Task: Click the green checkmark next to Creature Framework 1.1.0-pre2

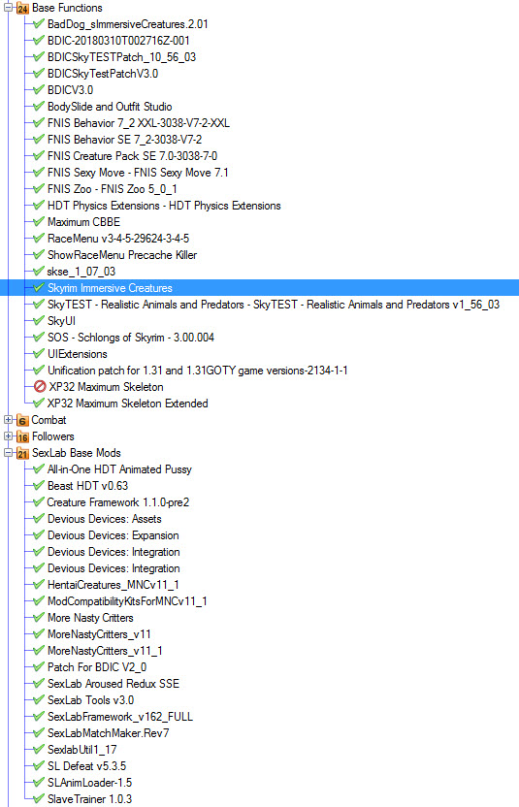Action: tap(39, 501)
